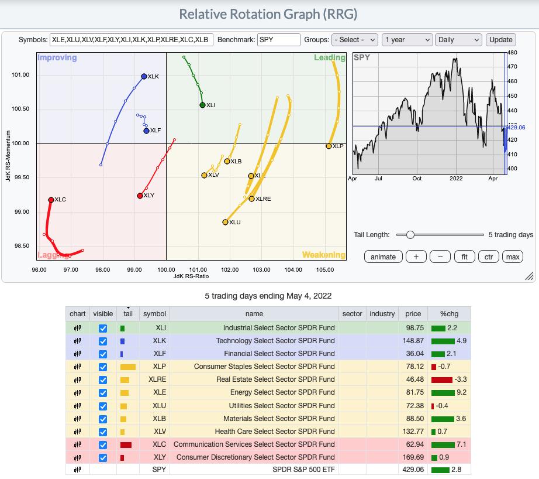539x479 pixels.
Task: Click the XLV marker on the graph
Action: tap(204, 175)
